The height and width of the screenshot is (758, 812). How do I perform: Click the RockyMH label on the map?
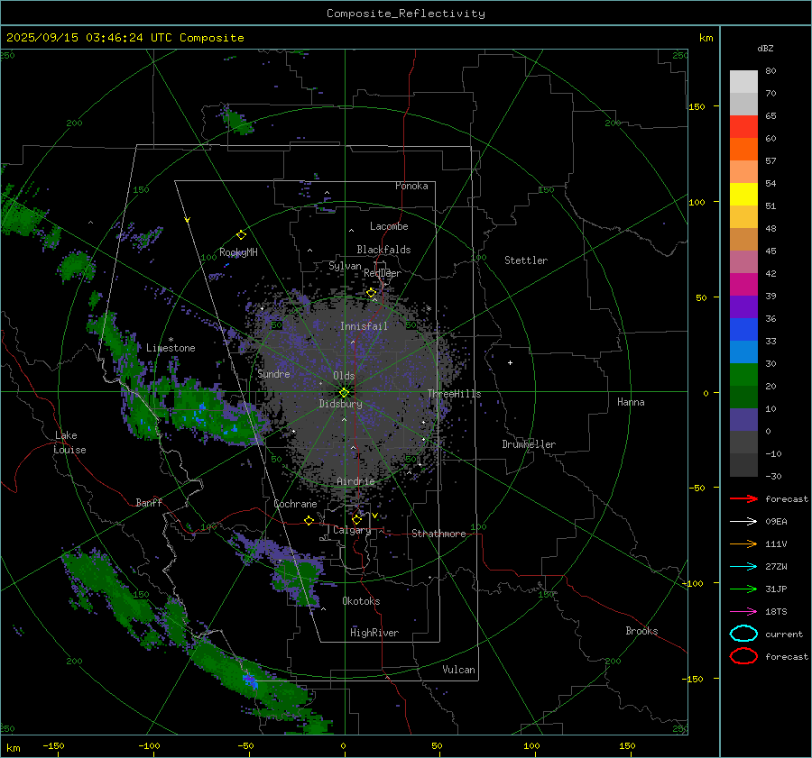click(238, 252)
